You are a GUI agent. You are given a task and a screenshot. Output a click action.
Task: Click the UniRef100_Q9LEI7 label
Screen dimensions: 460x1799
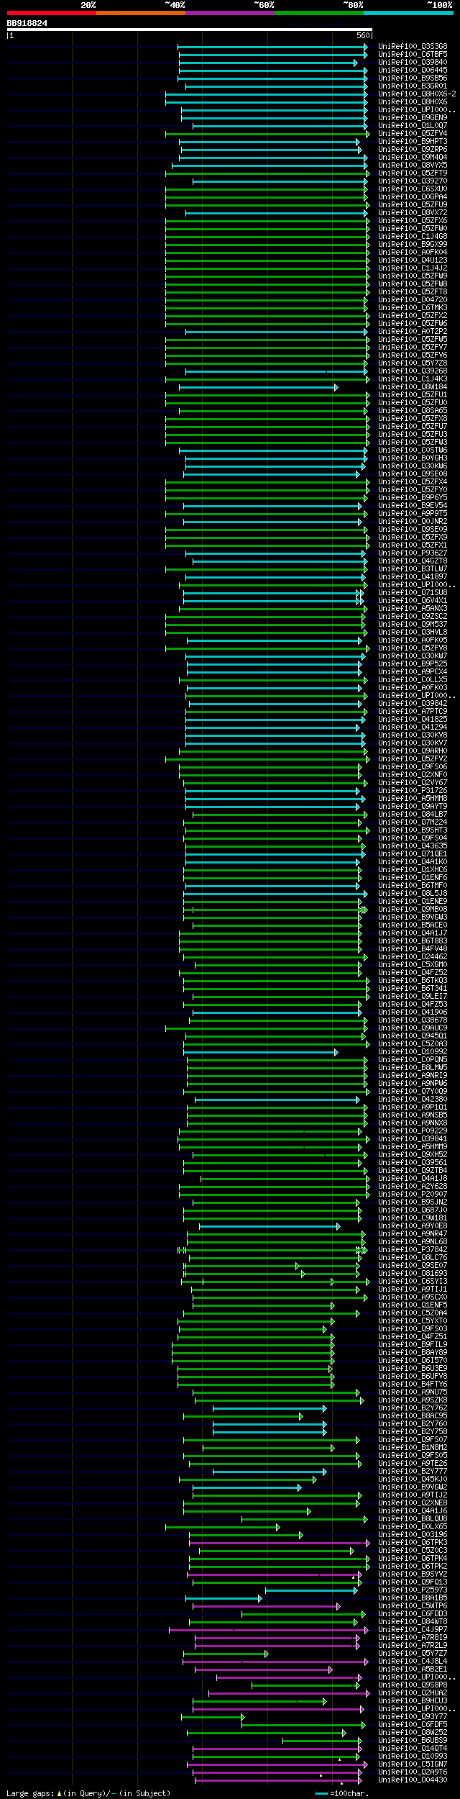click(x=413, y=997)
